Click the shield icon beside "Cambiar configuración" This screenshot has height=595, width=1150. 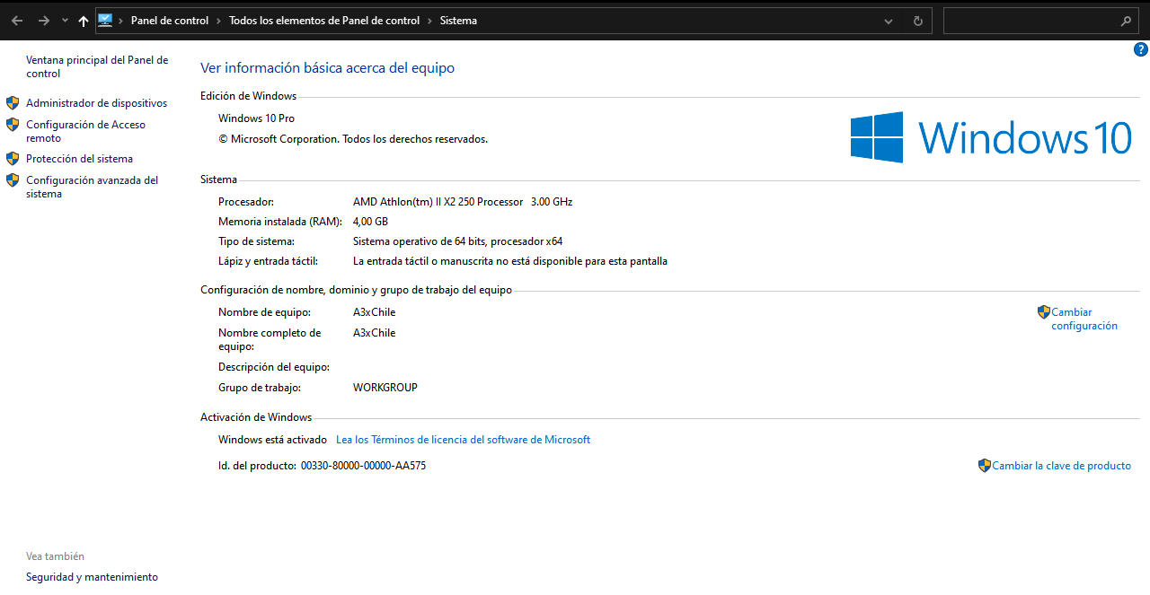(1043, 312)
